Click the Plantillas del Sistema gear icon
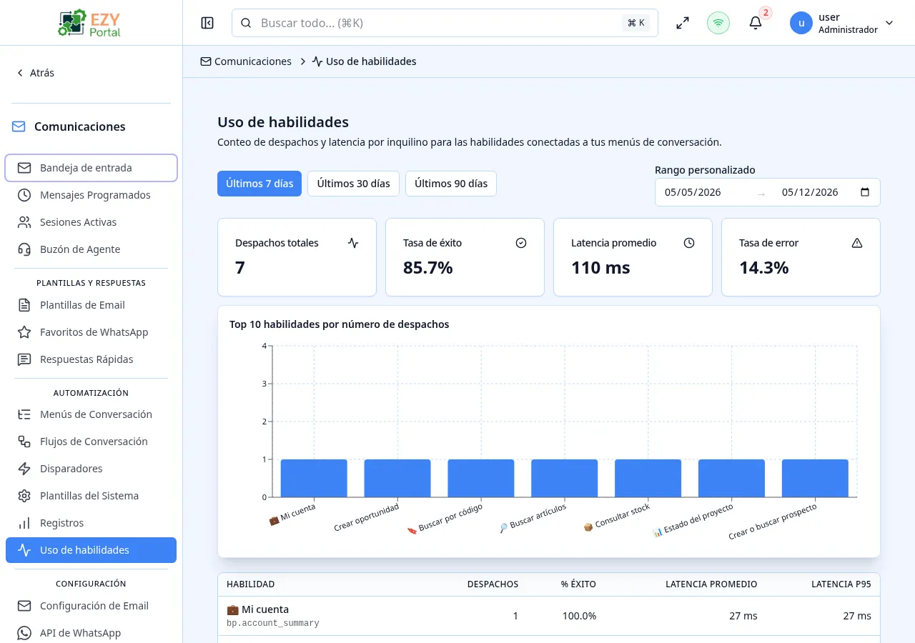915x643 pixels. pyautogui.click(x=24, y=496)
